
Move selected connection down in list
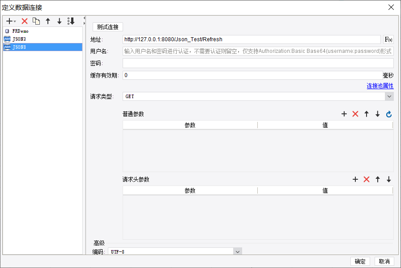point(60,21)
